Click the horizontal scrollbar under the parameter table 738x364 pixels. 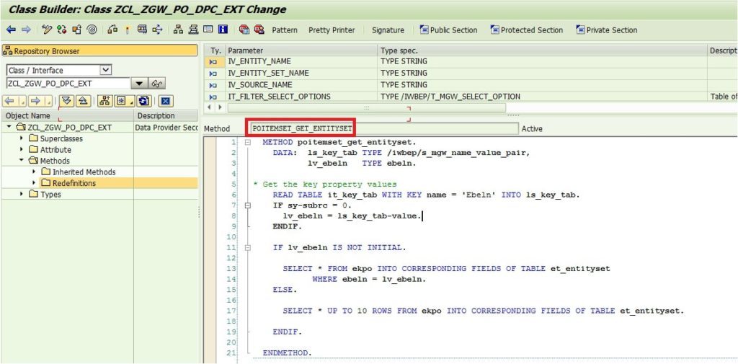pos(366,107)
